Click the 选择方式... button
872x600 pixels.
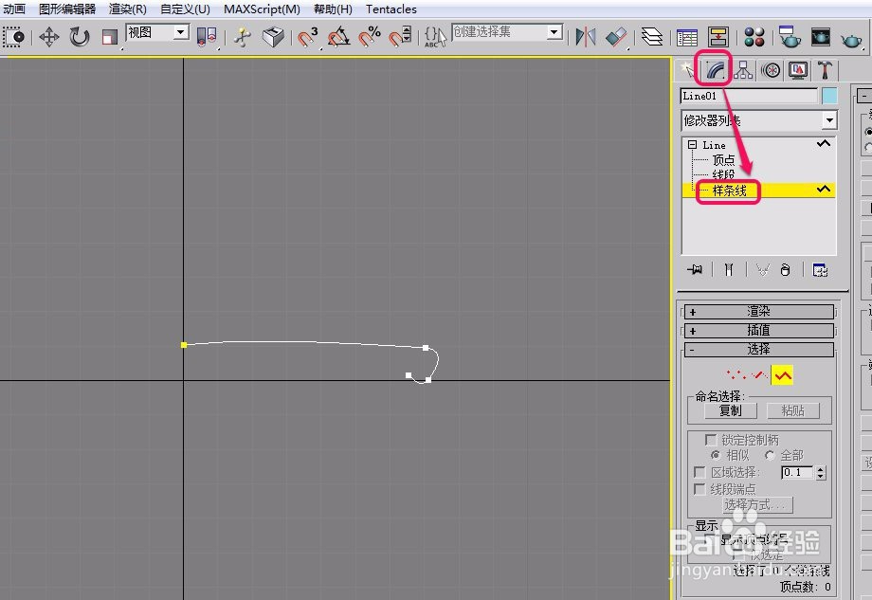(x=757, y=505)
